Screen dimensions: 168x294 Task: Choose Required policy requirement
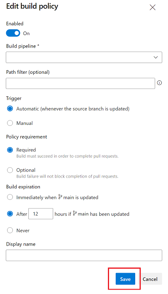(x=10, y=150)
